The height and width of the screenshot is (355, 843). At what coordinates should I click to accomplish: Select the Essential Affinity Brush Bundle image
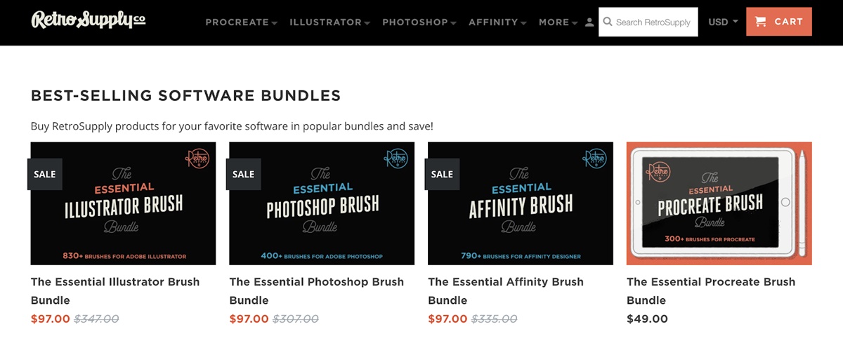point(521,203)
